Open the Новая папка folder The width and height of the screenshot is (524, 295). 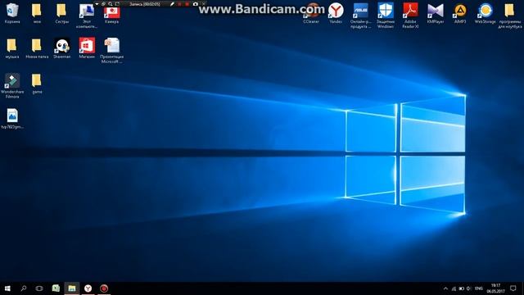pyautogui.click(x=37, y=48)
